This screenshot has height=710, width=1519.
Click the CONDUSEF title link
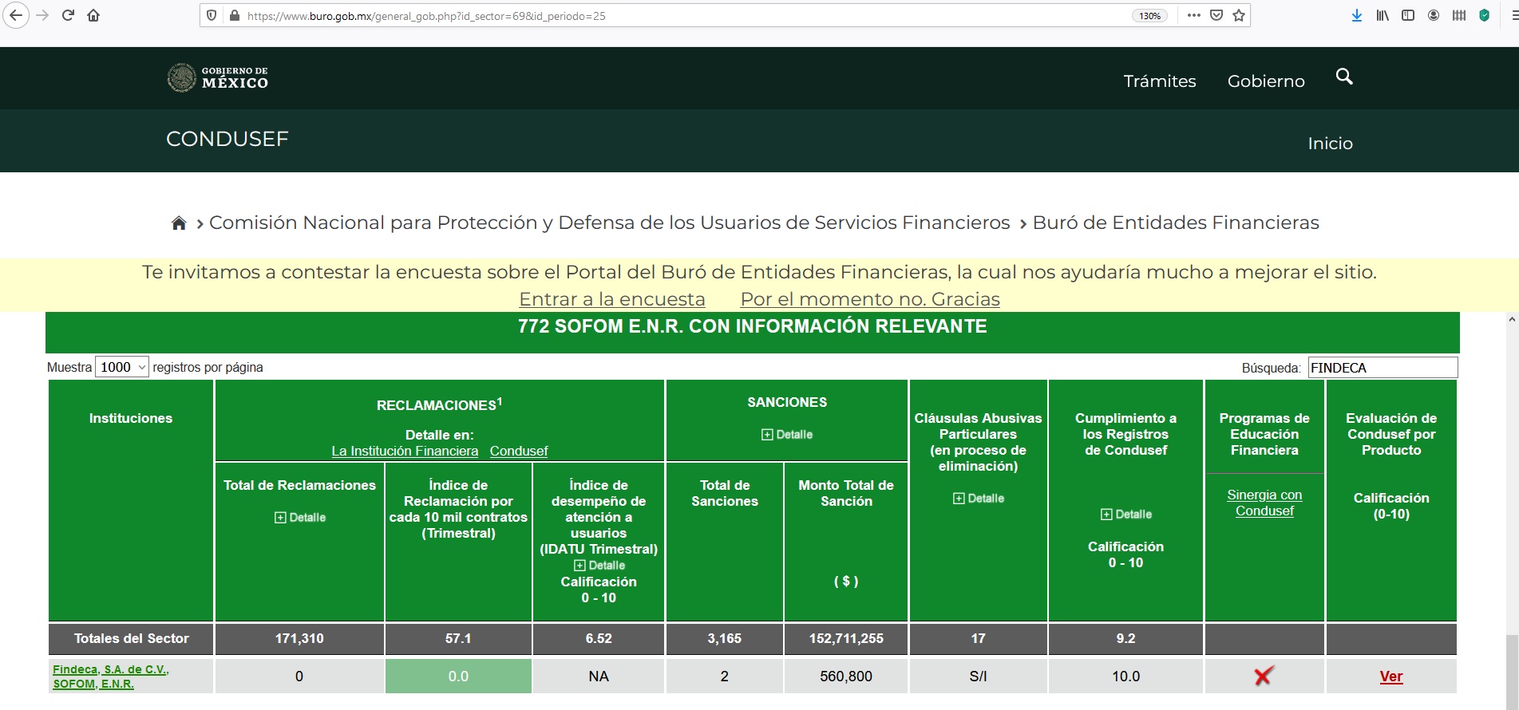[227, 139]
